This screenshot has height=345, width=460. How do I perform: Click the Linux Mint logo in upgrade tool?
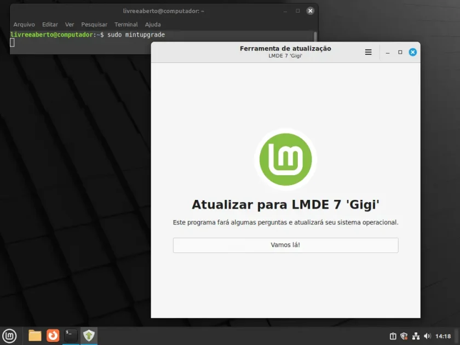pyautogui.click(x=285, y=159)
